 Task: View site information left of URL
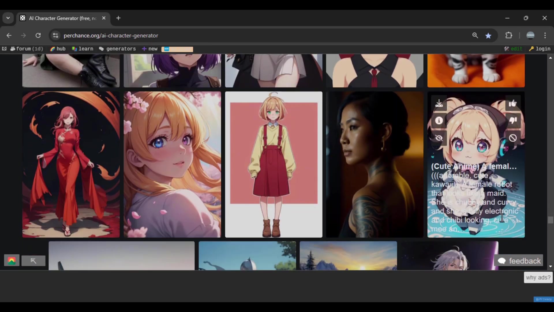click(55, 35)
